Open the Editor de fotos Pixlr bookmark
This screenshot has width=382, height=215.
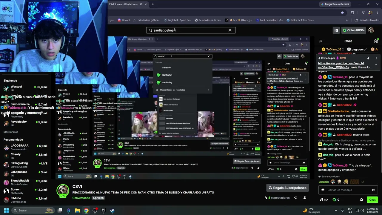click(300, 20)
